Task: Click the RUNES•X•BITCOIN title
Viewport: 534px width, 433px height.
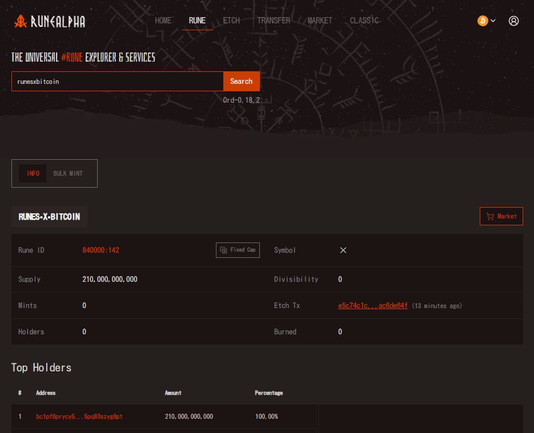Action: click(49, 217)
